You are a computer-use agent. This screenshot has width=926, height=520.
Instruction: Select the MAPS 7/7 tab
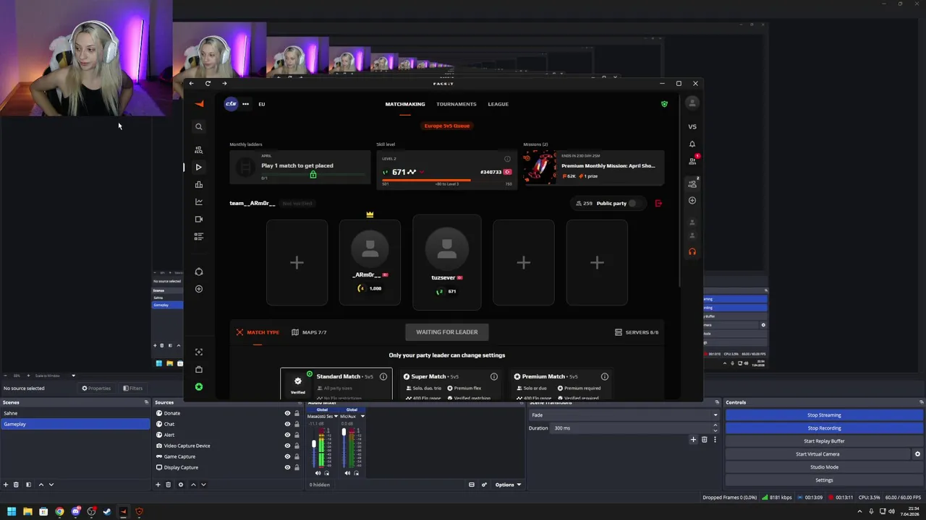pyautogui.click(x=309, y=332)
